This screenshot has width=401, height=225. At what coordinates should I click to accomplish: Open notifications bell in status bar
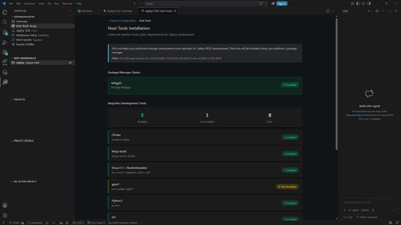(397, 223)
